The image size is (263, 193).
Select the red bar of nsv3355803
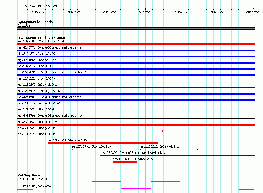[103, 143]
